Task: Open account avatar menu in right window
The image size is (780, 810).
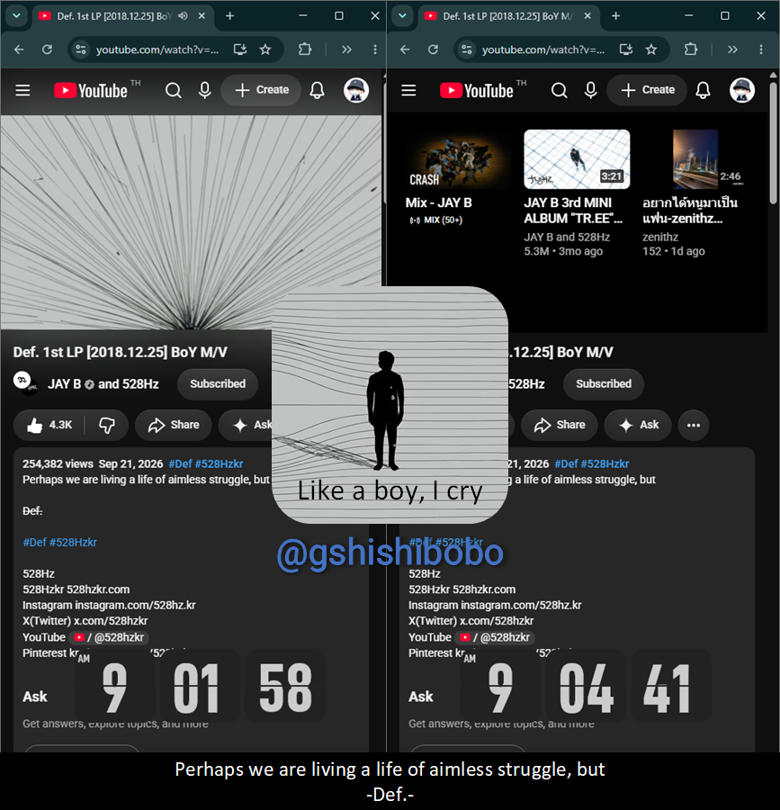Action: (x=742, y=90)
